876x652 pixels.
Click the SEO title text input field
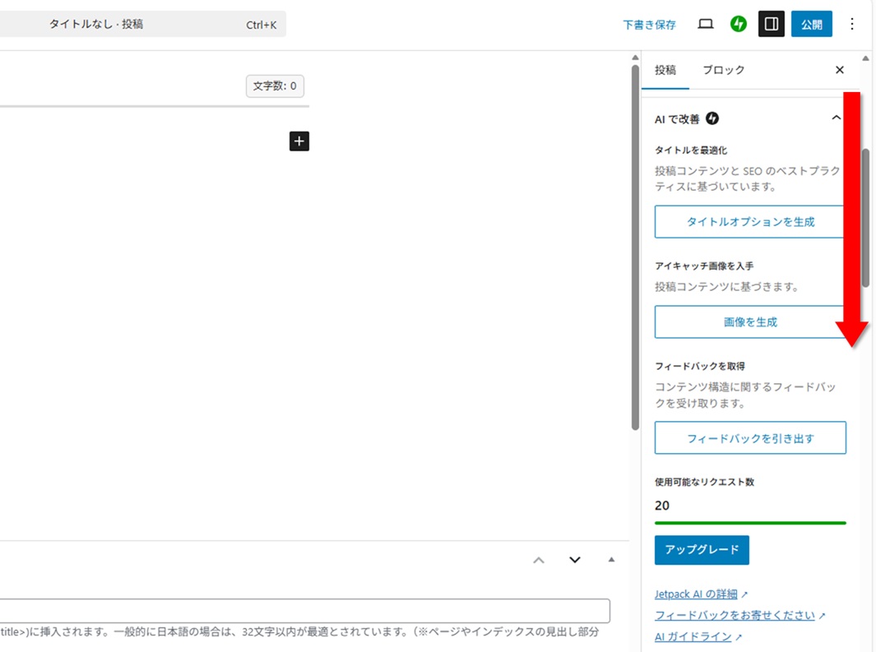304,611
